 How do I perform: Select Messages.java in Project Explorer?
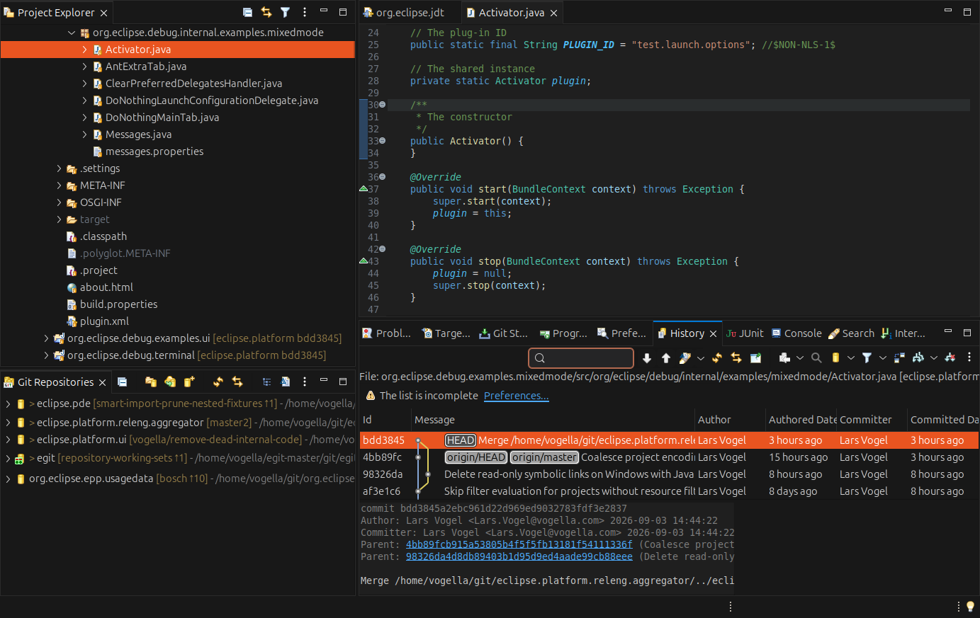click(x=138, y=135)
